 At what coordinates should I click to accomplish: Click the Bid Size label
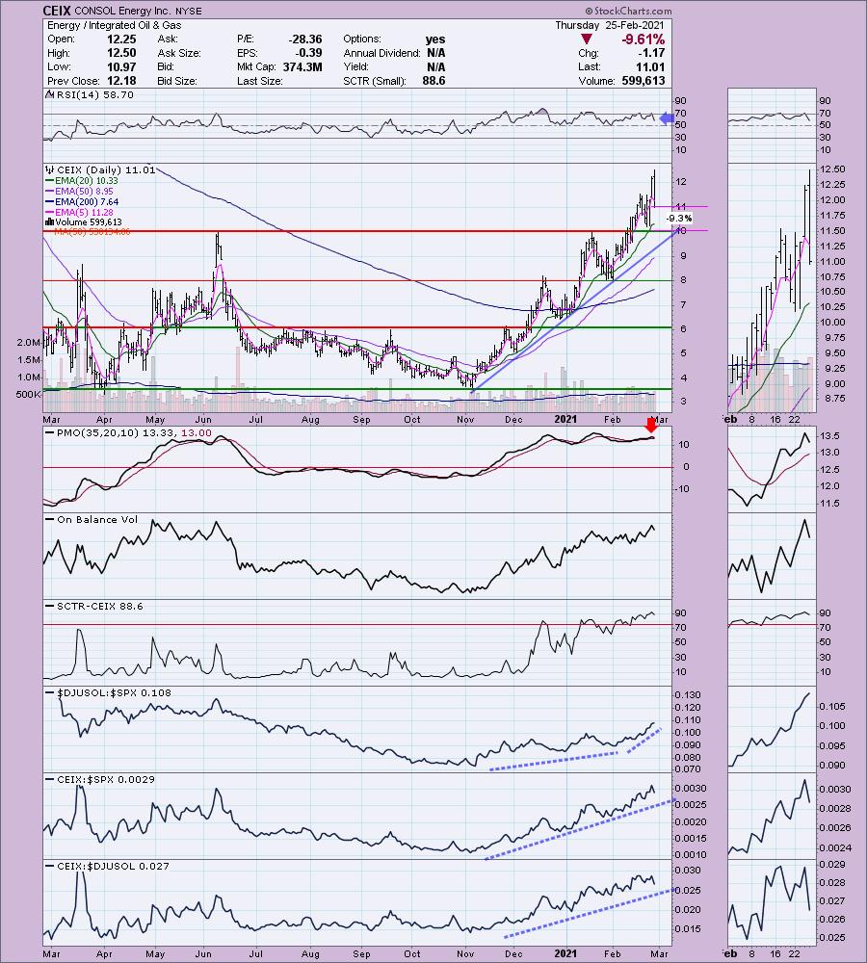pos(177,81)
